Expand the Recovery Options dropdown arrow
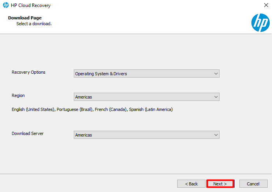Viewport: 272px width, 192px height. (x=216, y=74)
